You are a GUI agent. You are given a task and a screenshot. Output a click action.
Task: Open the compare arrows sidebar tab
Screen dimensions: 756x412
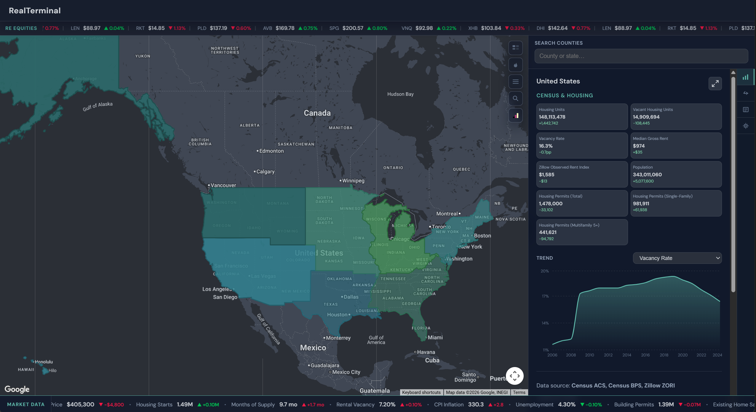click(x=745, y=93)
